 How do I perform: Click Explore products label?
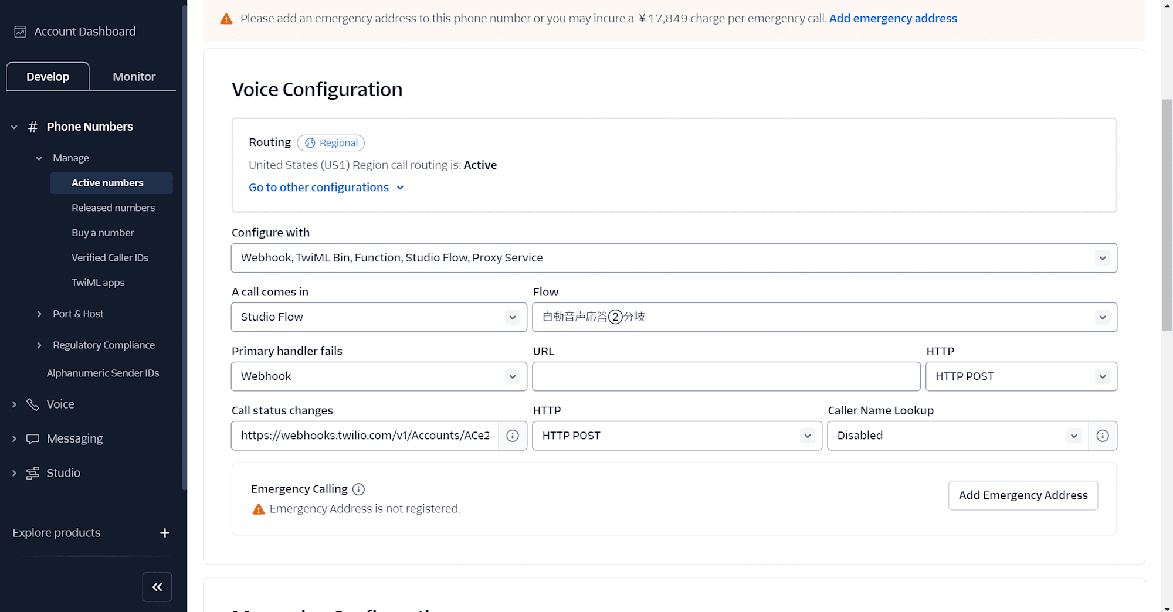pyautogui.click(x=56, y=533)
